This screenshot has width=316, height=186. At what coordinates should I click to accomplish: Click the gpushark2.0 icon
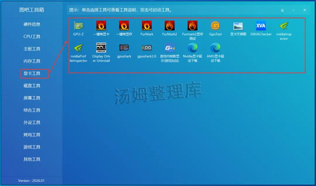coord(147,48)
